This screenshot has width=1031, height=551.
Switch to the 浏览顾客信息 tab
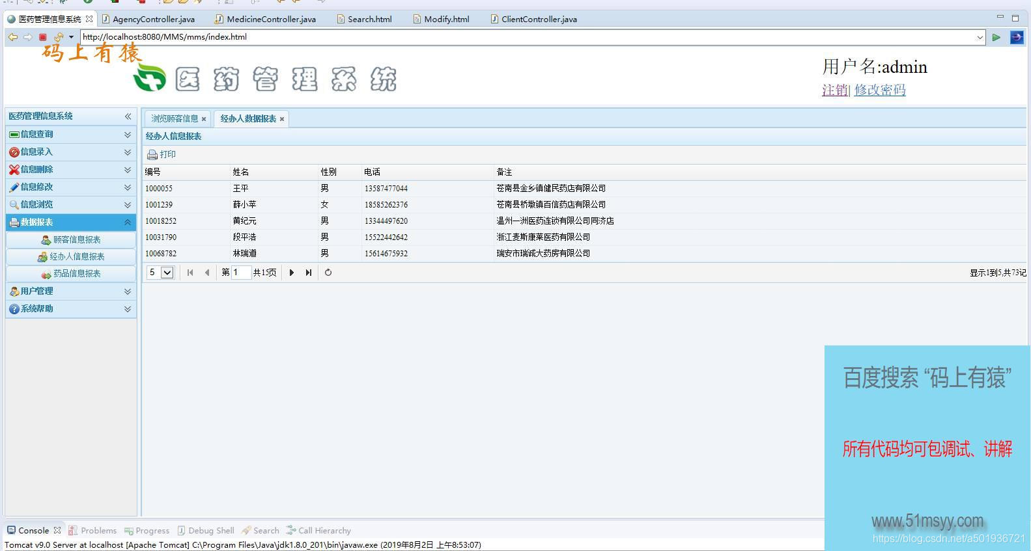tap(175, 118)
